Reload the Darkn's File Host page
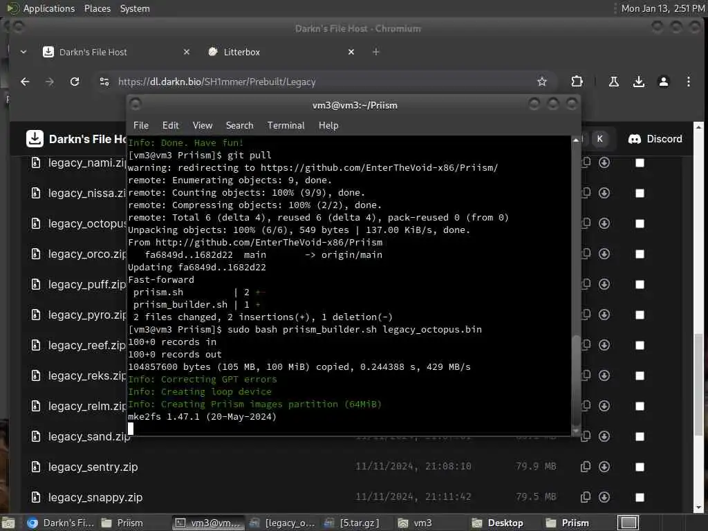Image resolution: width=708 pixels, height=531 pixels. (75, 82)
